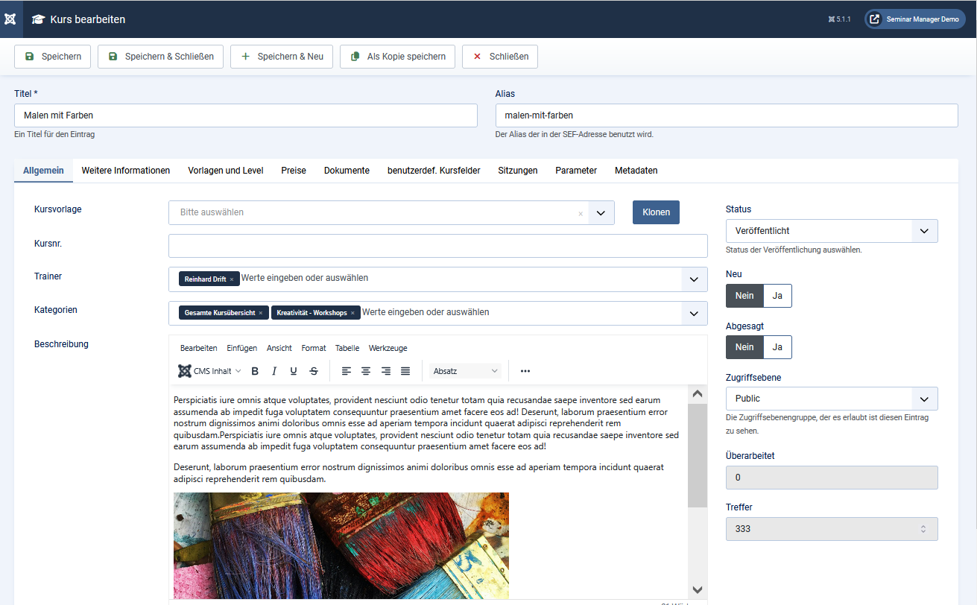Justify the editor text
This screenshot has width=977, height=605.
tap(405, 371)
